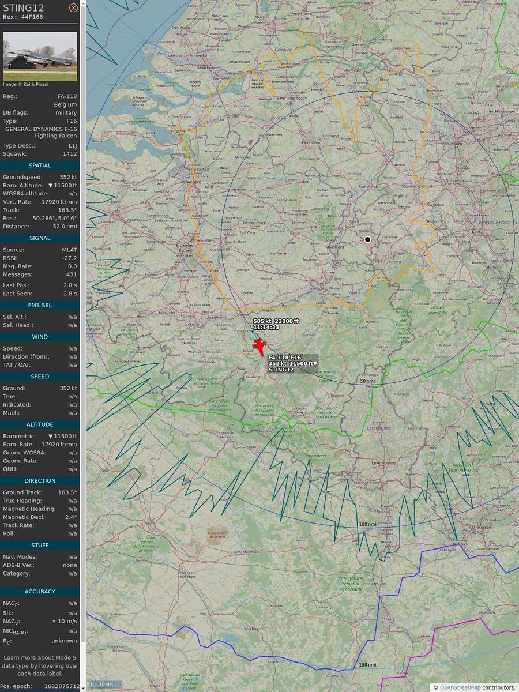The image size is (519, 692).
Task: Collapse the SIGNAL section header
Action: pyautogui.click(x=40, y=238)
